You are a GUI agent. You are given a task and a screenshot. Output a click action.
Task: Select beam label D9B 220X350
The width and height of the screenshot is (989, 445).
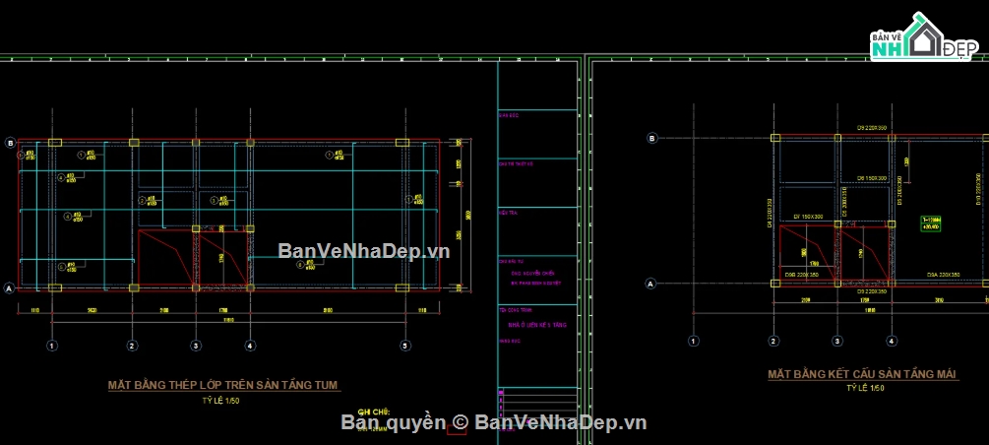pyautogui.click(x=800, y=276)
